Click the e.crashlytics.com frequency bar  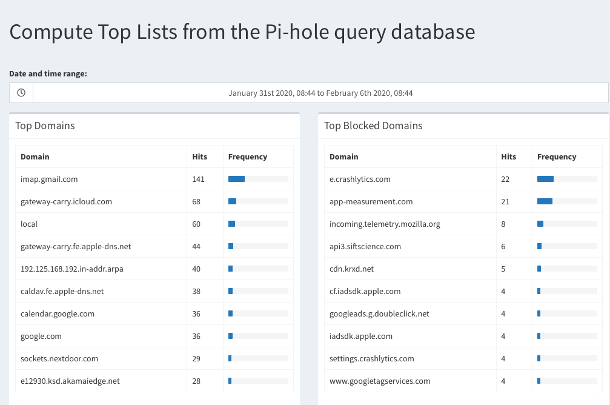pyautogui.click(x=567, y=179)
